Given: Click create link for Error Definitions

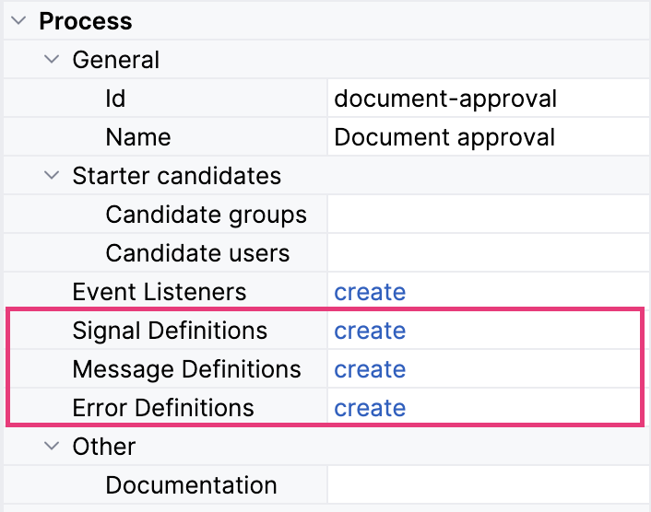Looking at the screenshot, I should click(370, 408).
